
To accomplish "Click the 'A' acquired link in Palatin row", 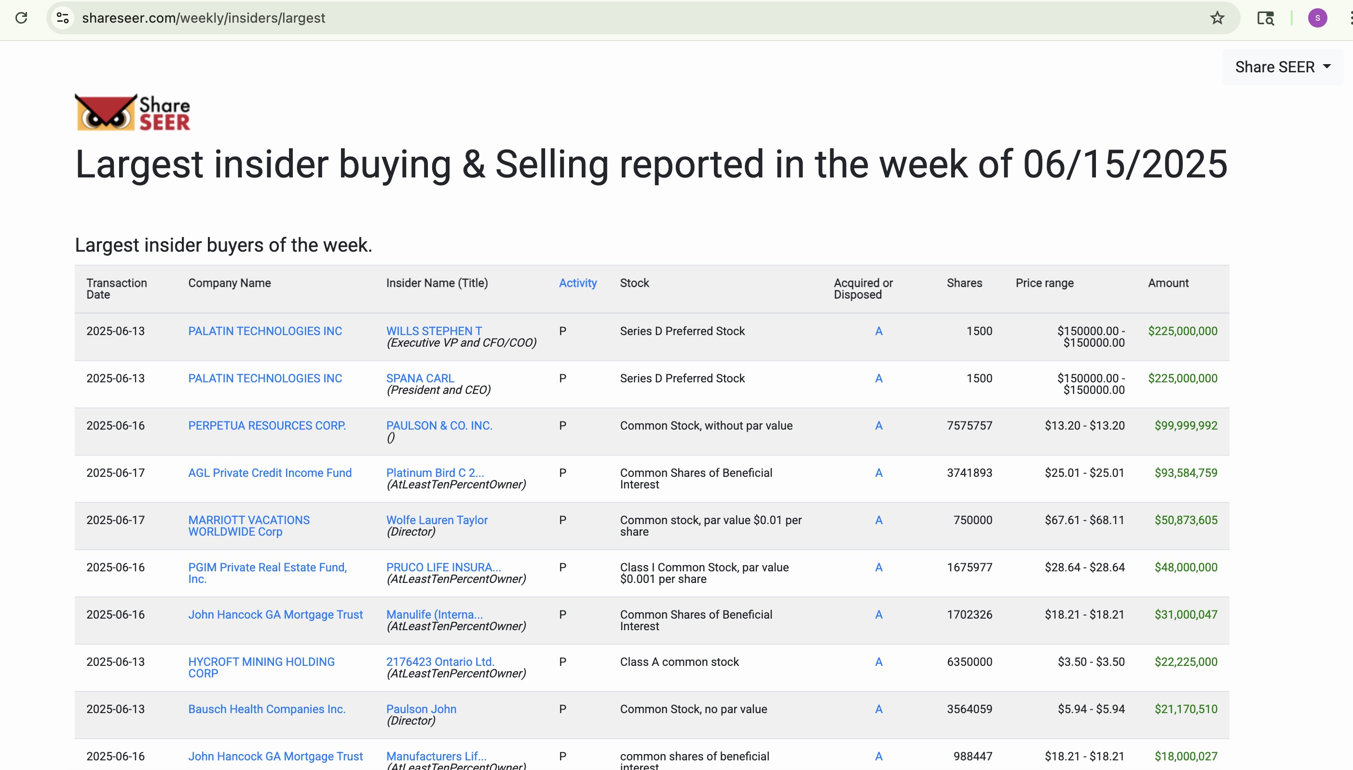I will 878,331.
